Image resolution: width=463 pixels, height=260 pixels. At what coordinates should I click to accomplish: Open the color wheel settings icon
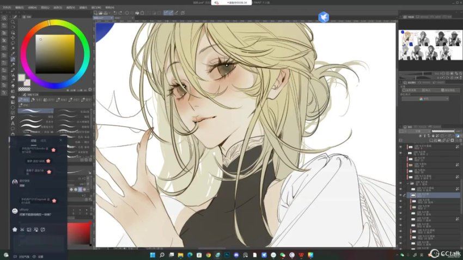(x=90, y=90)
